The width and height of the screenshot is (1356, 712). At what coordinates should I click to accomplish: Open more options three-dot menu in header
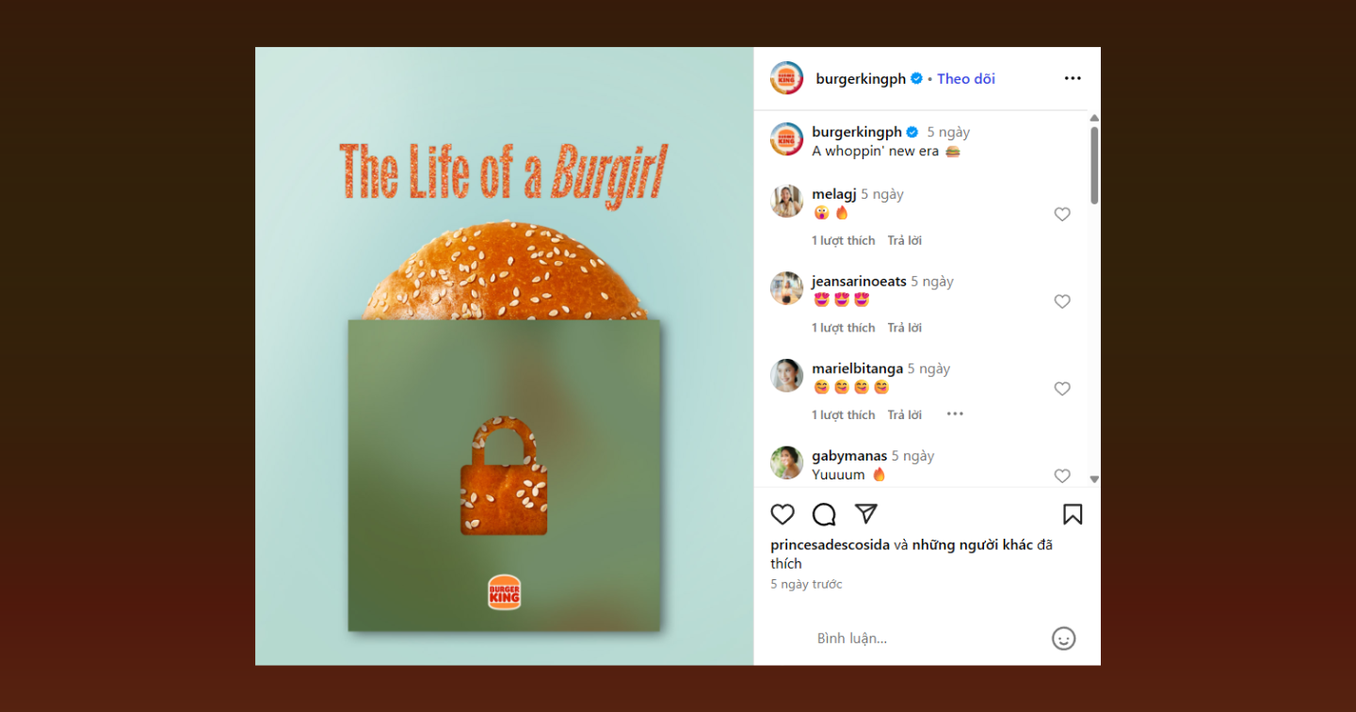coord(1073,78)
